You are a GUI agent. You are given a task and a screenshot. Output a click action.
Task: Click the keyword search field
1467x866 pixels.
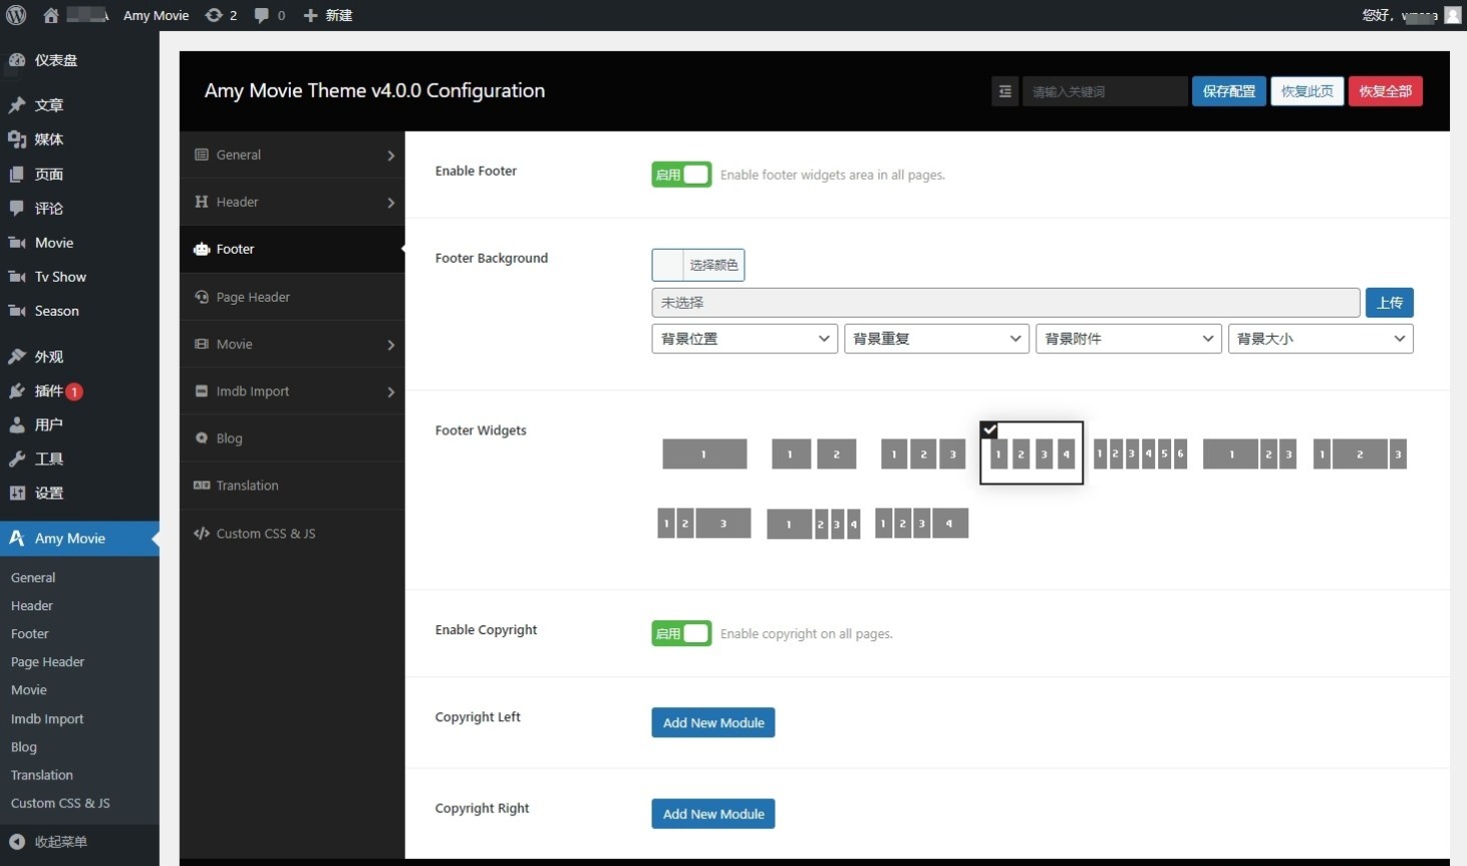1104,91
